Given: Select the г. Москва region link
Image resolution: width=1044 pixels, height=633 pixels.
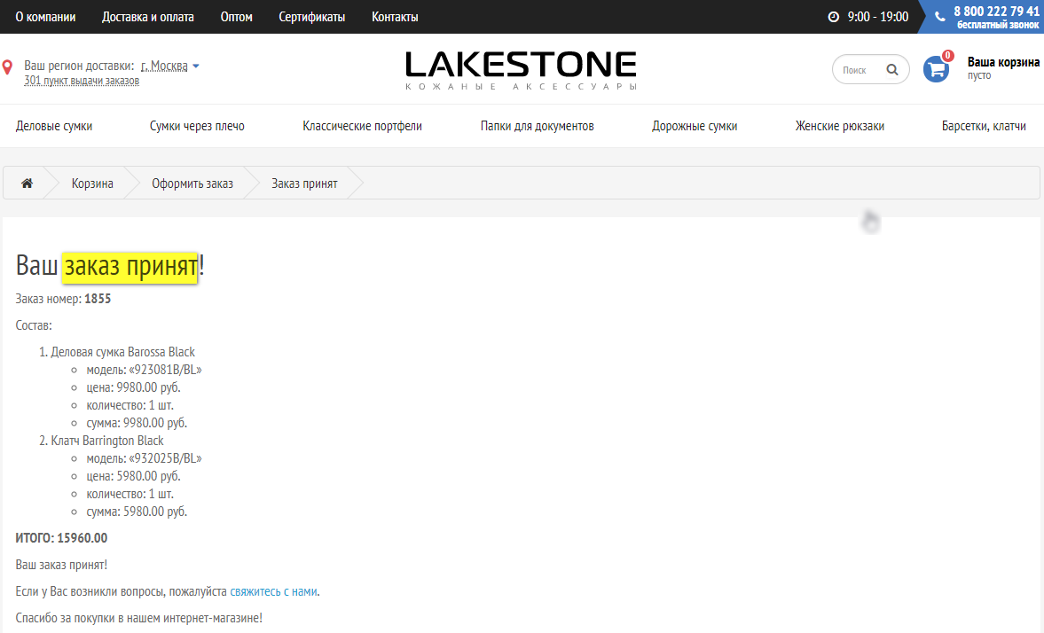Looking at the screenshot, I should tap(164, 66).
